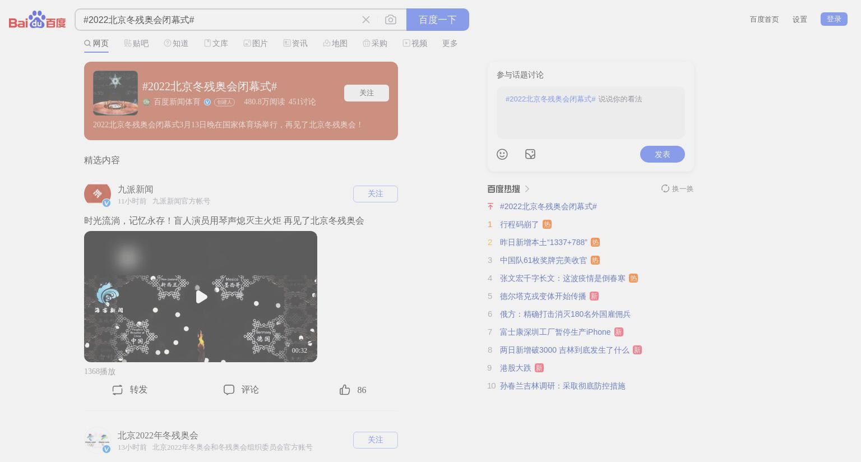
Task: Expand the 更多 menu
Action: (450, 43)
